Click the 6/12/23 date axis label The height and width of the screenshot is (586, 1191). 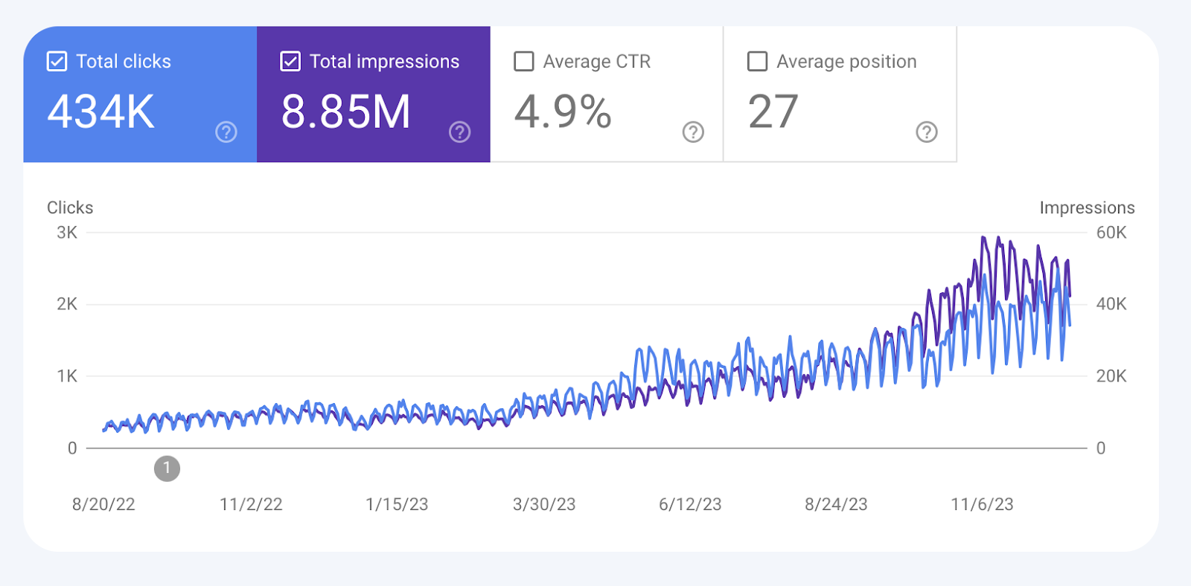click(690, 504)
